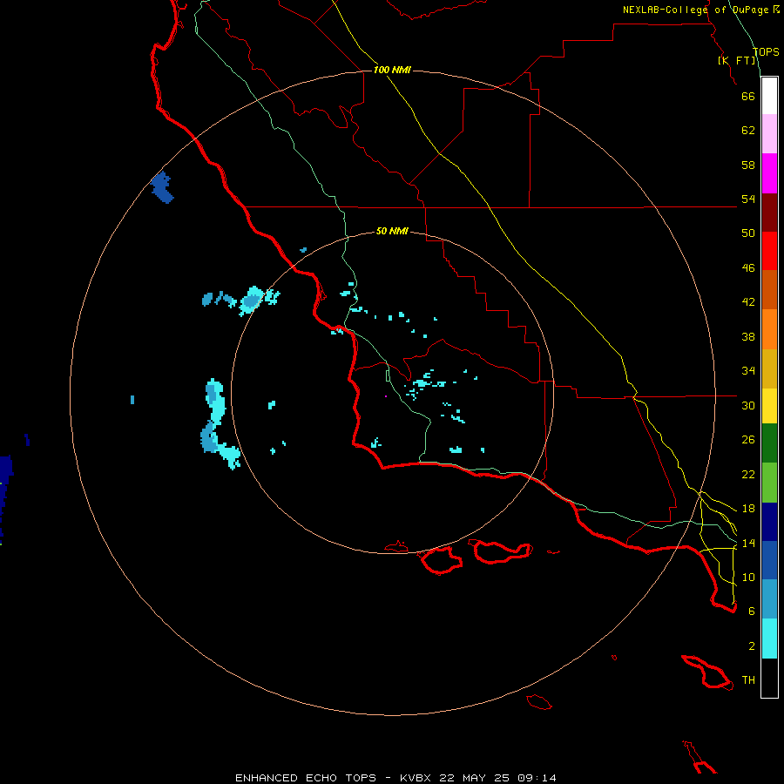Click the white swatch in the tops legend
The height and width of the screenshot is (784, 784).
click(769, 96)
